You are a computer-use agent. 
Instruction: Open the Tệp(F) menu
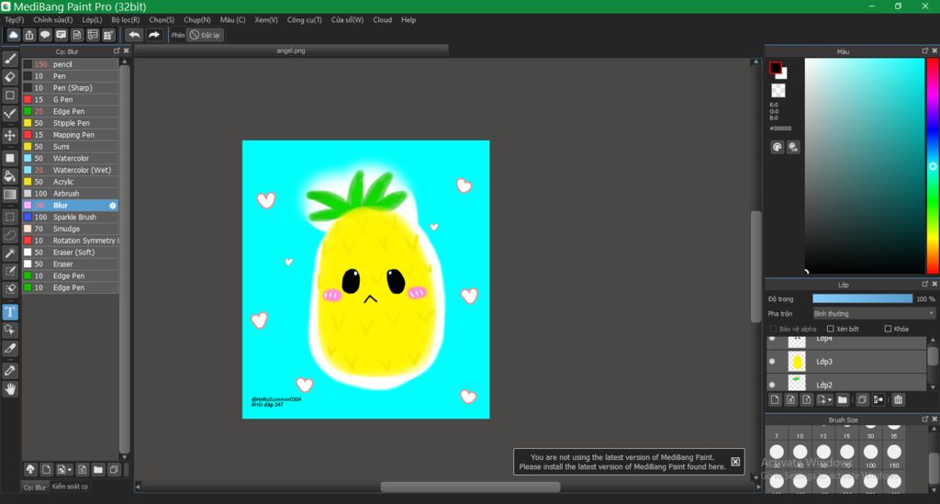[x=15, y=20]
